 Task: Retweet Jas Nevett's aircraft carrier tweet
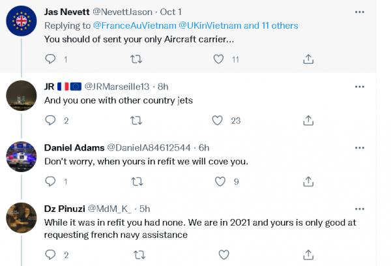click(136, 59)
